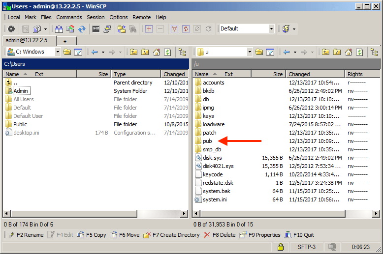The image size is (383, 254).
Task: Click the lock icon in status bar
Action: pyautogui.click(x=280, y=247)
